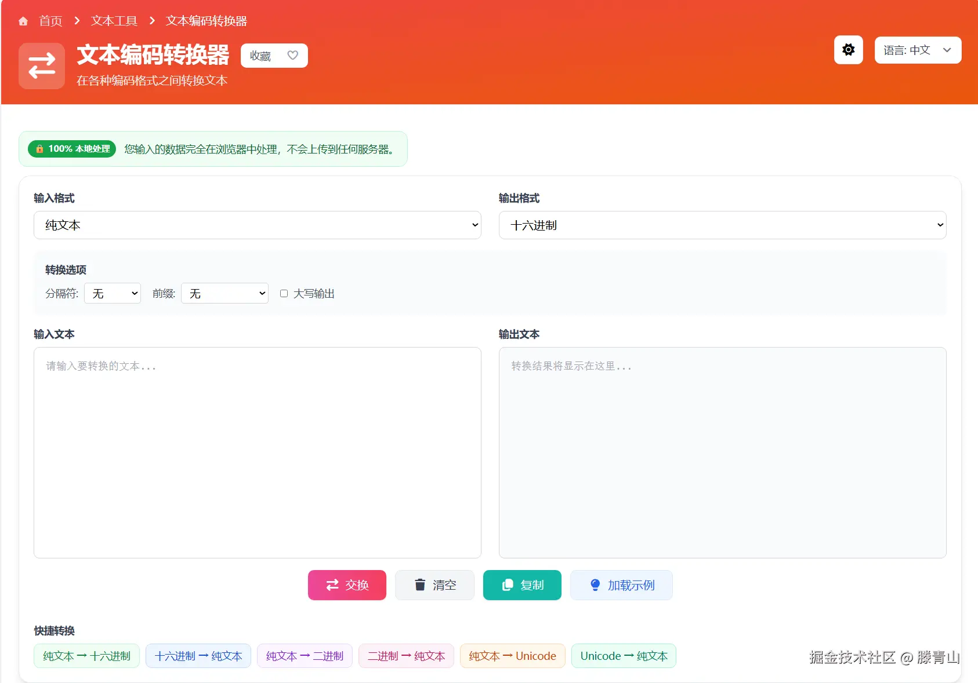Open the settings gear in the header
This screenshot has width=978, height=683.
848,50
